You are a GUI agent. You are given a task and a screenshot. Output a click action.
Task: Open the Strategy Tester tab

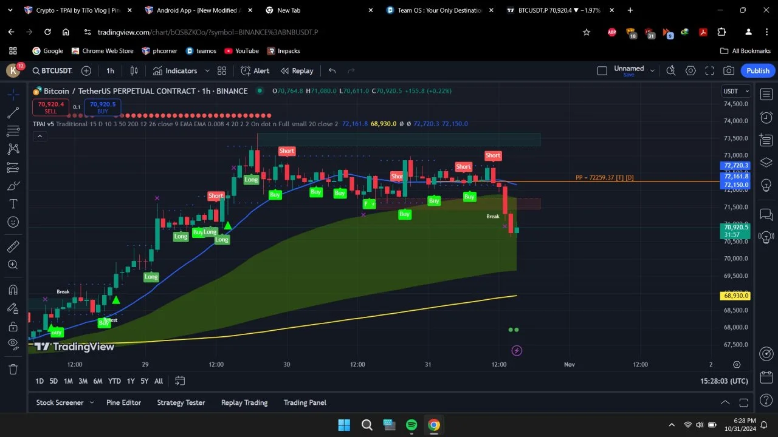(181, 402)
